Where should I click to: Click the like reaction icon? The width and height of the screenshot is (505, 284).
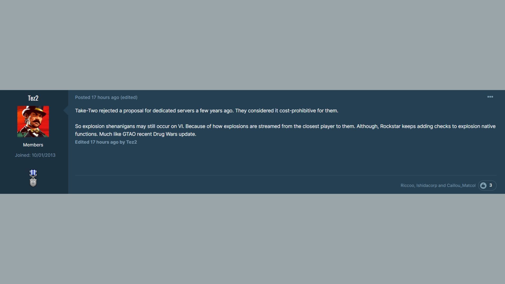(x=483, y=186)
